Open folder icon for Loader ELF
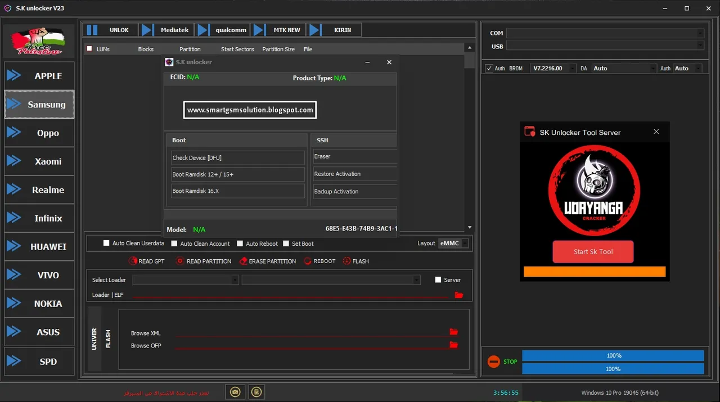 (459, 295)
